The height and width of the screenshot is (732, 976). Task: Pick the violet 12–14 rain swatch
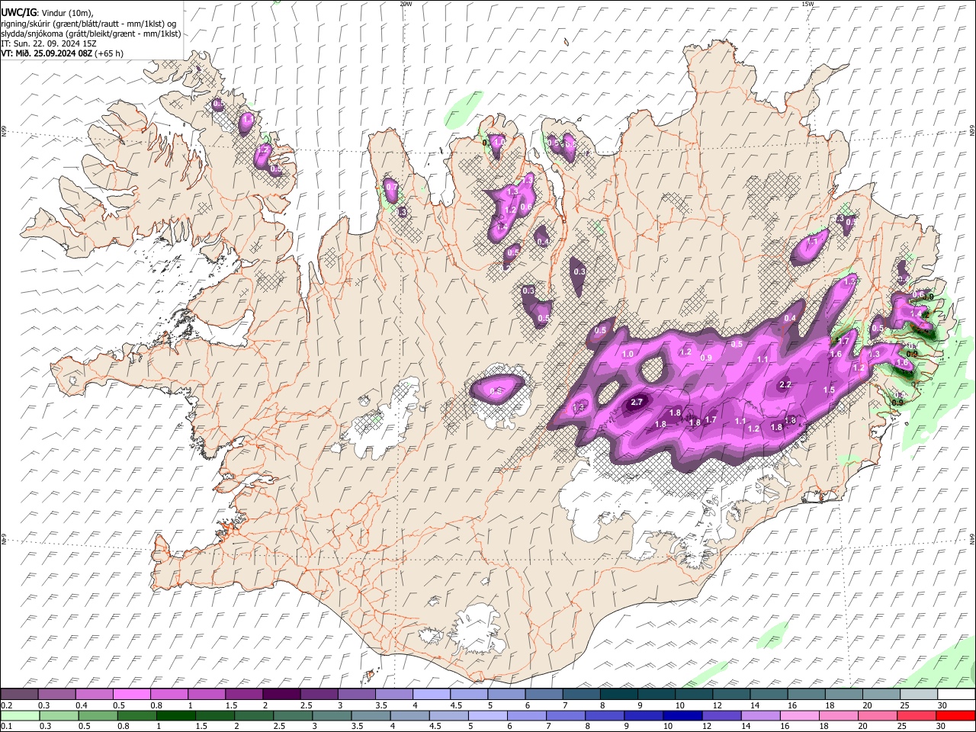(x=722, y=715)
